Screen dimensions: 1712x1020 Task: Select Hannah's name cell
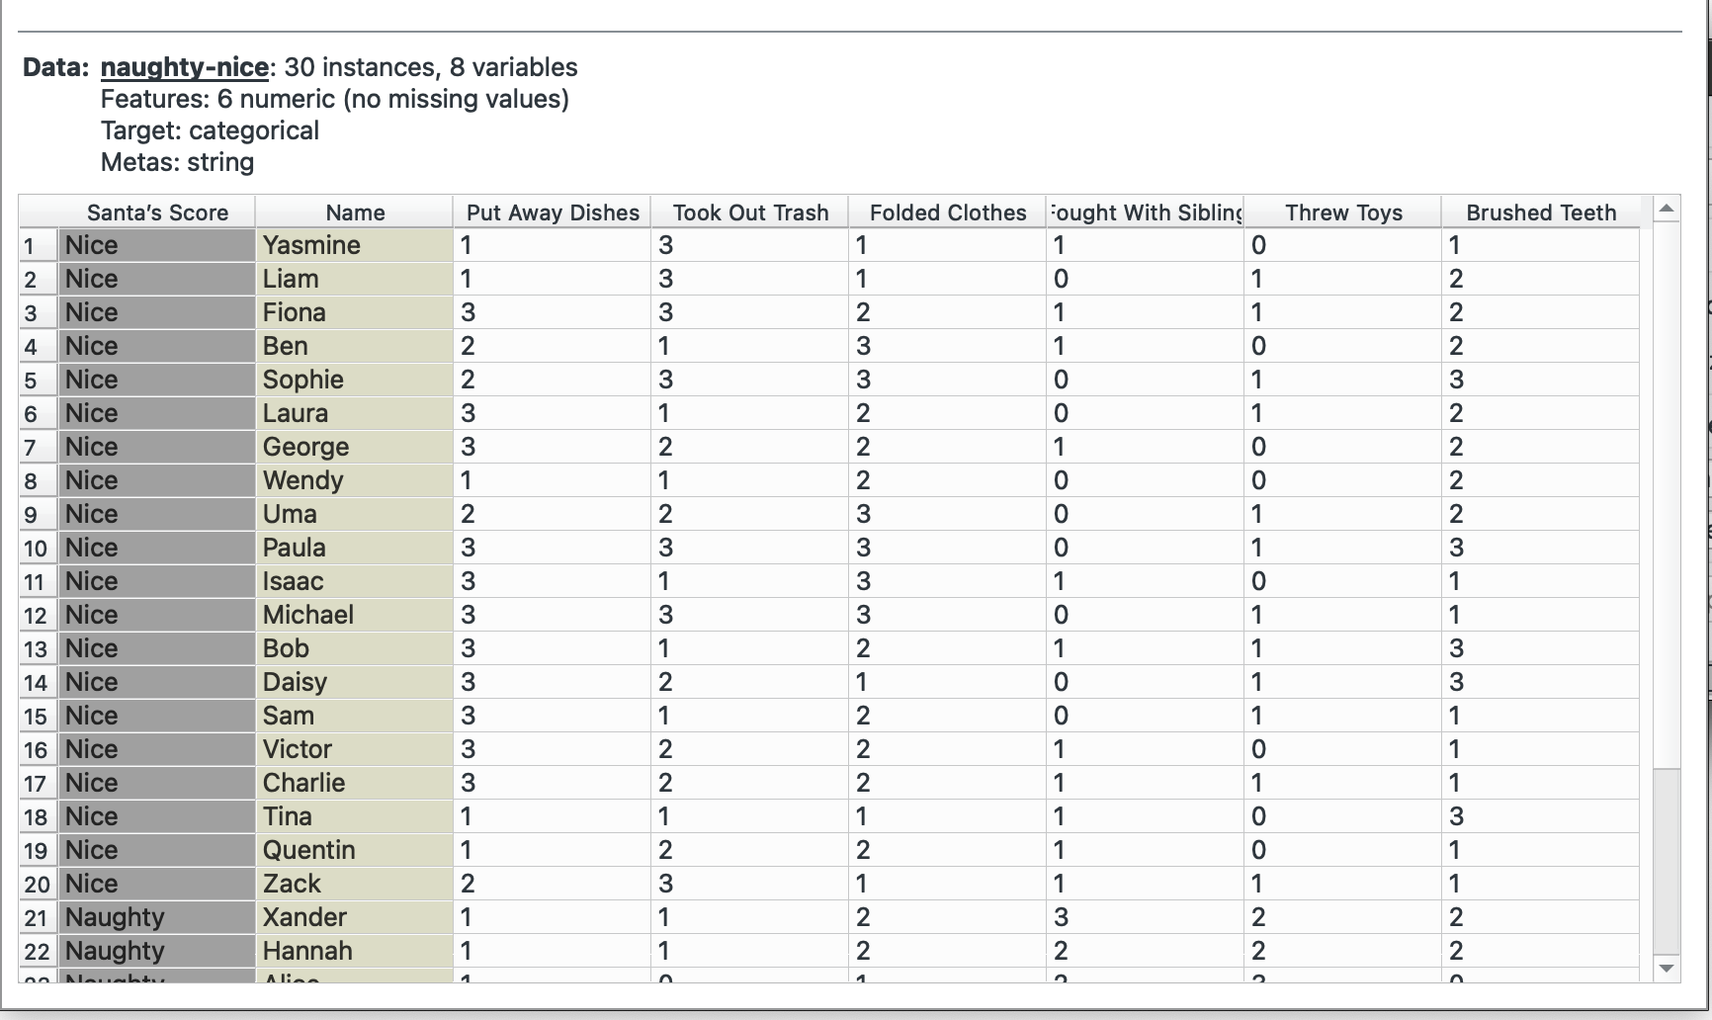(x=355, y=952)
